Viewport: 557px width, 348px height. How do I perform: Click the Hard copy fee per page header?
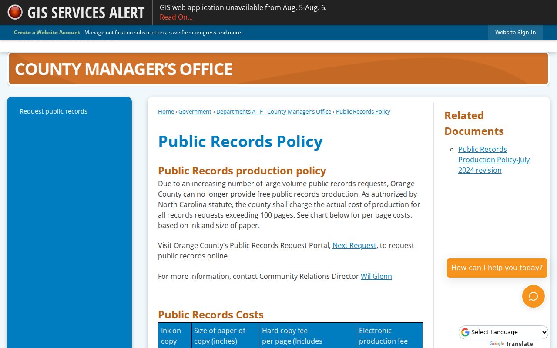click(x=308, y=335)
